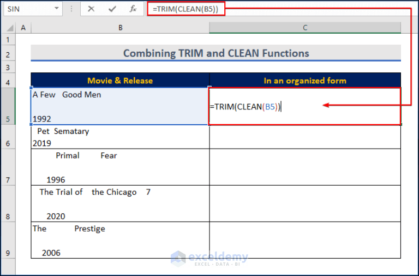
Task: Select cell containing 'The Prestige'
Action: coord(120,240)
